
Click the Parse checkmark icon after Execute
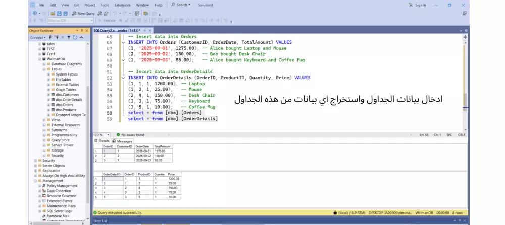click(x=127, y=21)
